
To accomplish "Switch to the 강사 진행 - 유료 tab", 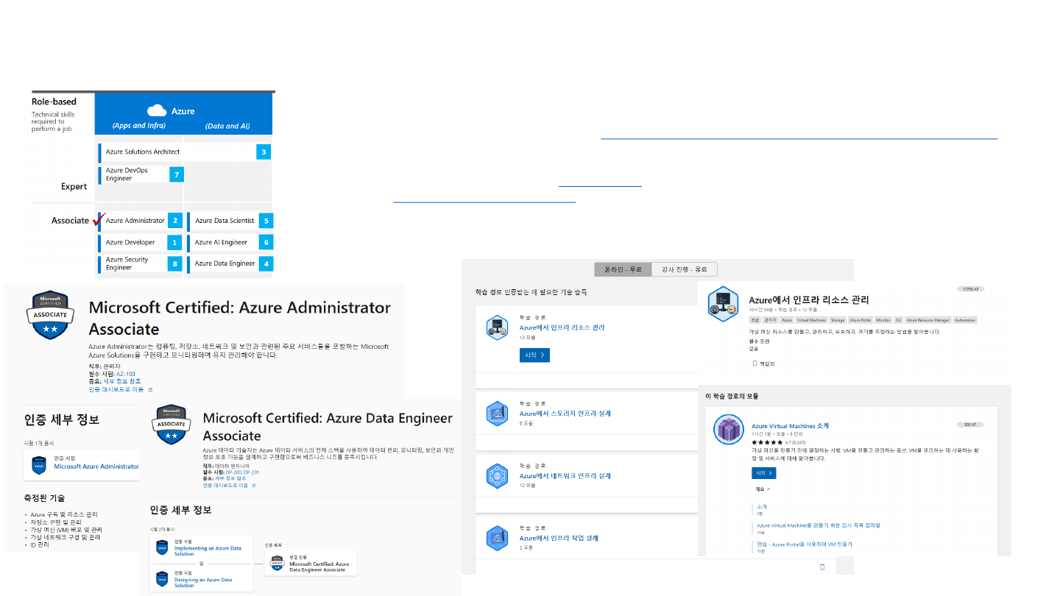I will (685, 269).
